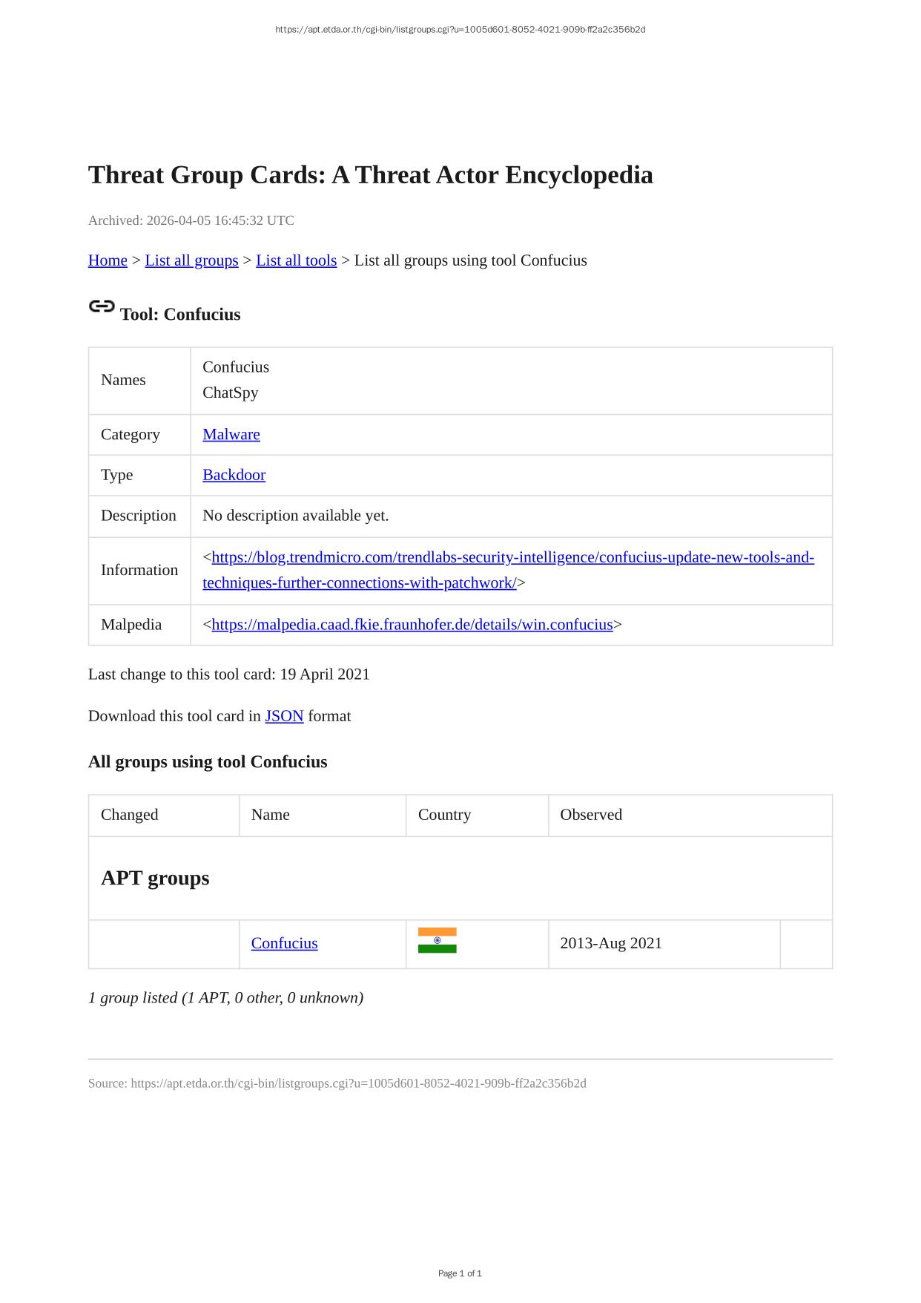Open the List all groups breadcrumb
Image resolution: width=921 pixels, height=1303 pixels.
click(191, 260)
